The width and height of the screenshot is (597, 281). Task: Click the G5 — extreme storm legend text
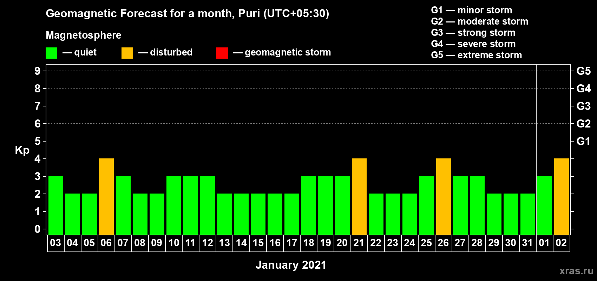point(477,55)
